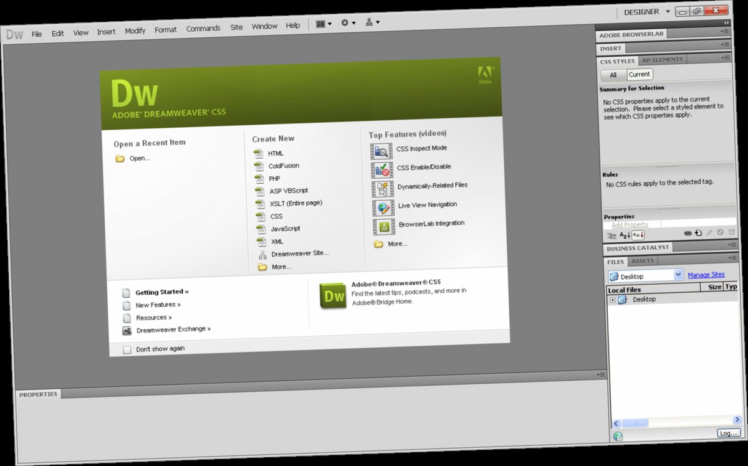Expand the Desktop tree node
Viewport: 748px width, 466px height.
pyautogui.click(x=613, y=300)
